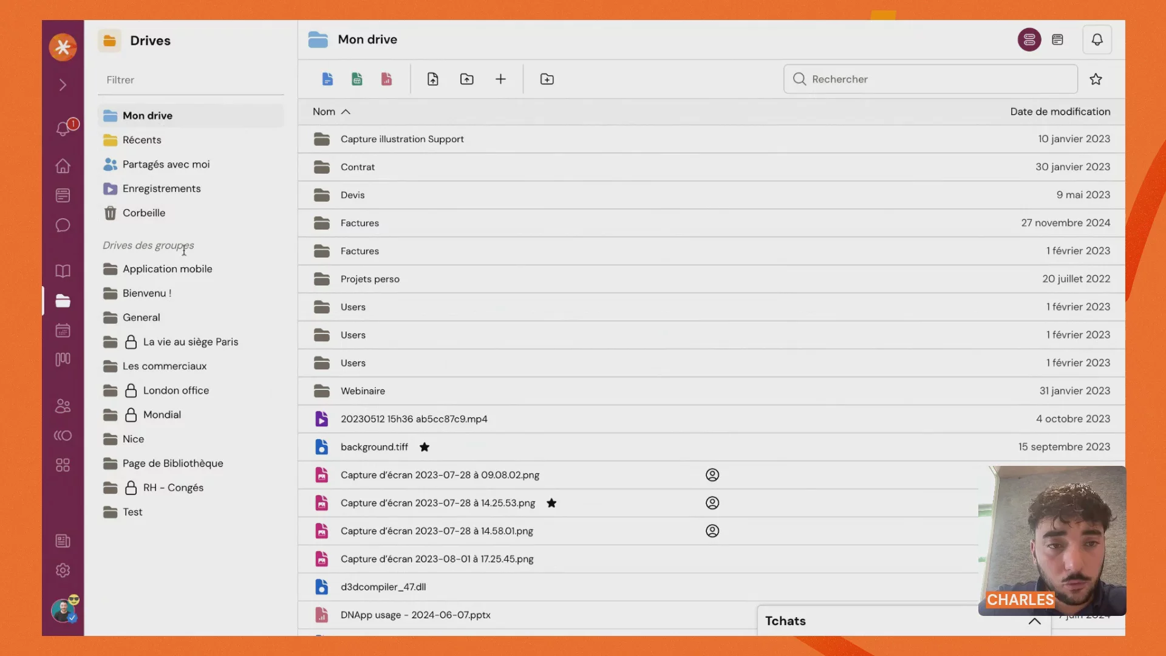Open Les commerciaux group drive

click(191, 366)
